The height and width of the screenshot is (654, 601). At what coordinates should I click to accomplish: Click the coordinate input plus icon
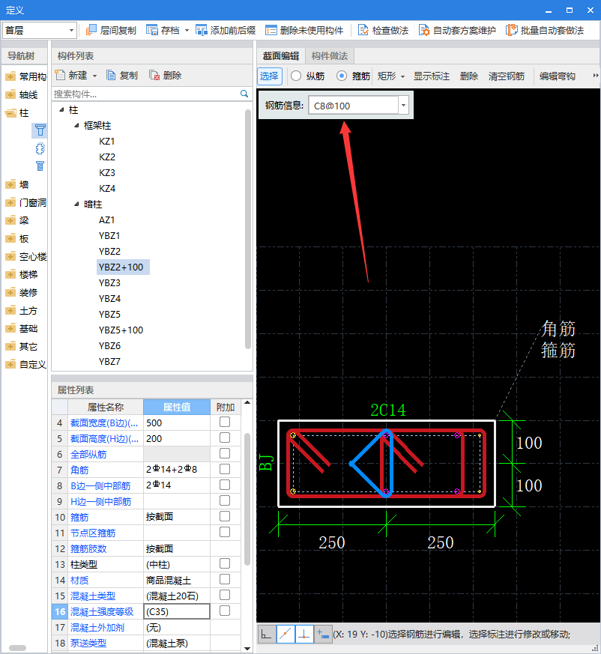(x=323, y=635)
